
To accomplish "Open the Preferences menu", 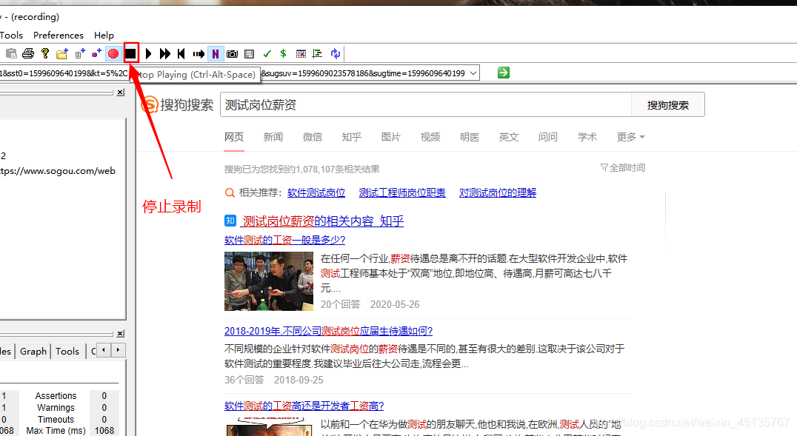I will (x=59, y=35).
